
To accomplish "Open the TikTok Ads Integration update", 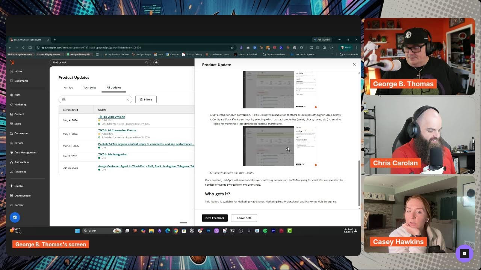I will point(113,154).
